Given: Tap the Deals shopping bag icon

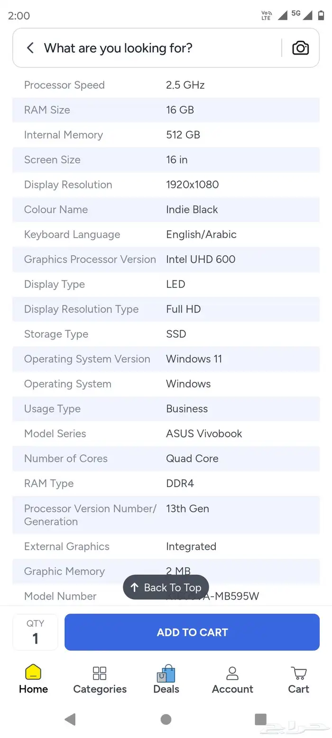Looking at the screenshot, I should [166, 673].
